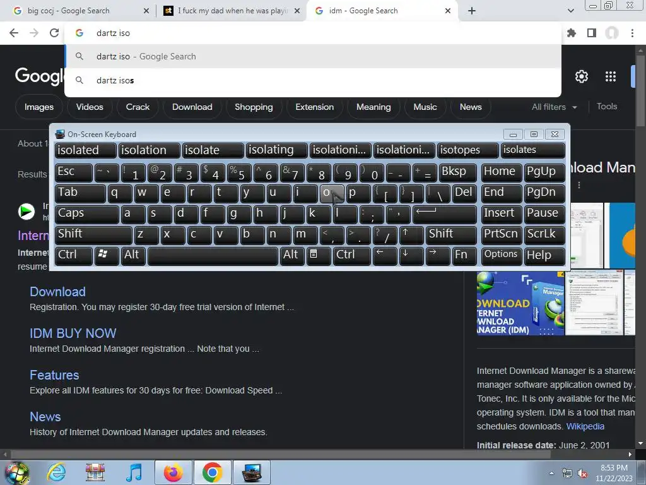Click the browser forward arrow

coord(34,33)
